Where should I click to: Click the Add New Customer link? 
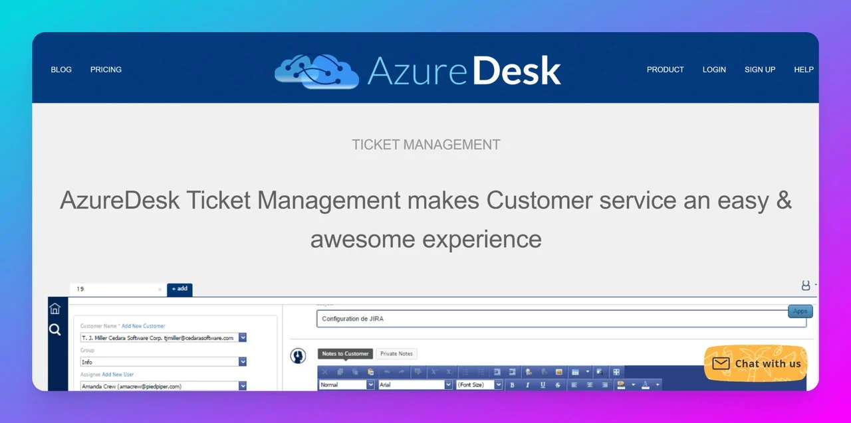coord(143,326)
